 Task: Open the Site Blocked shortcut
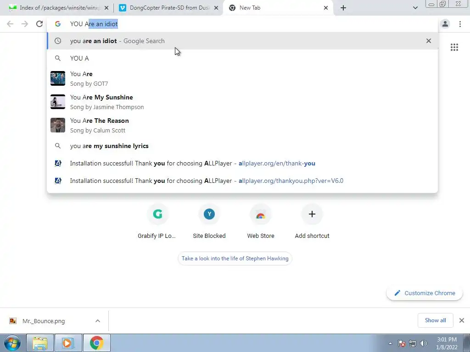(209, 221)
